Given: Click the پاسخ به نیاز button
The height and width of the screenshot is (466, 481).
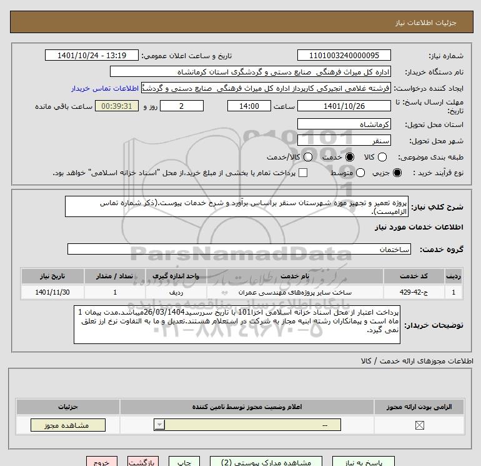Looking at the screenshot, I should [364, 462].
